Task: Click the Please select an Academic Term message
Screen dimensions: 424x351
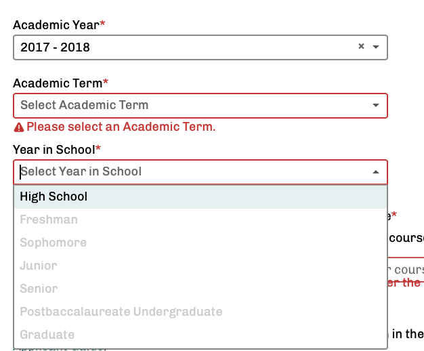Action: point(121,127)
